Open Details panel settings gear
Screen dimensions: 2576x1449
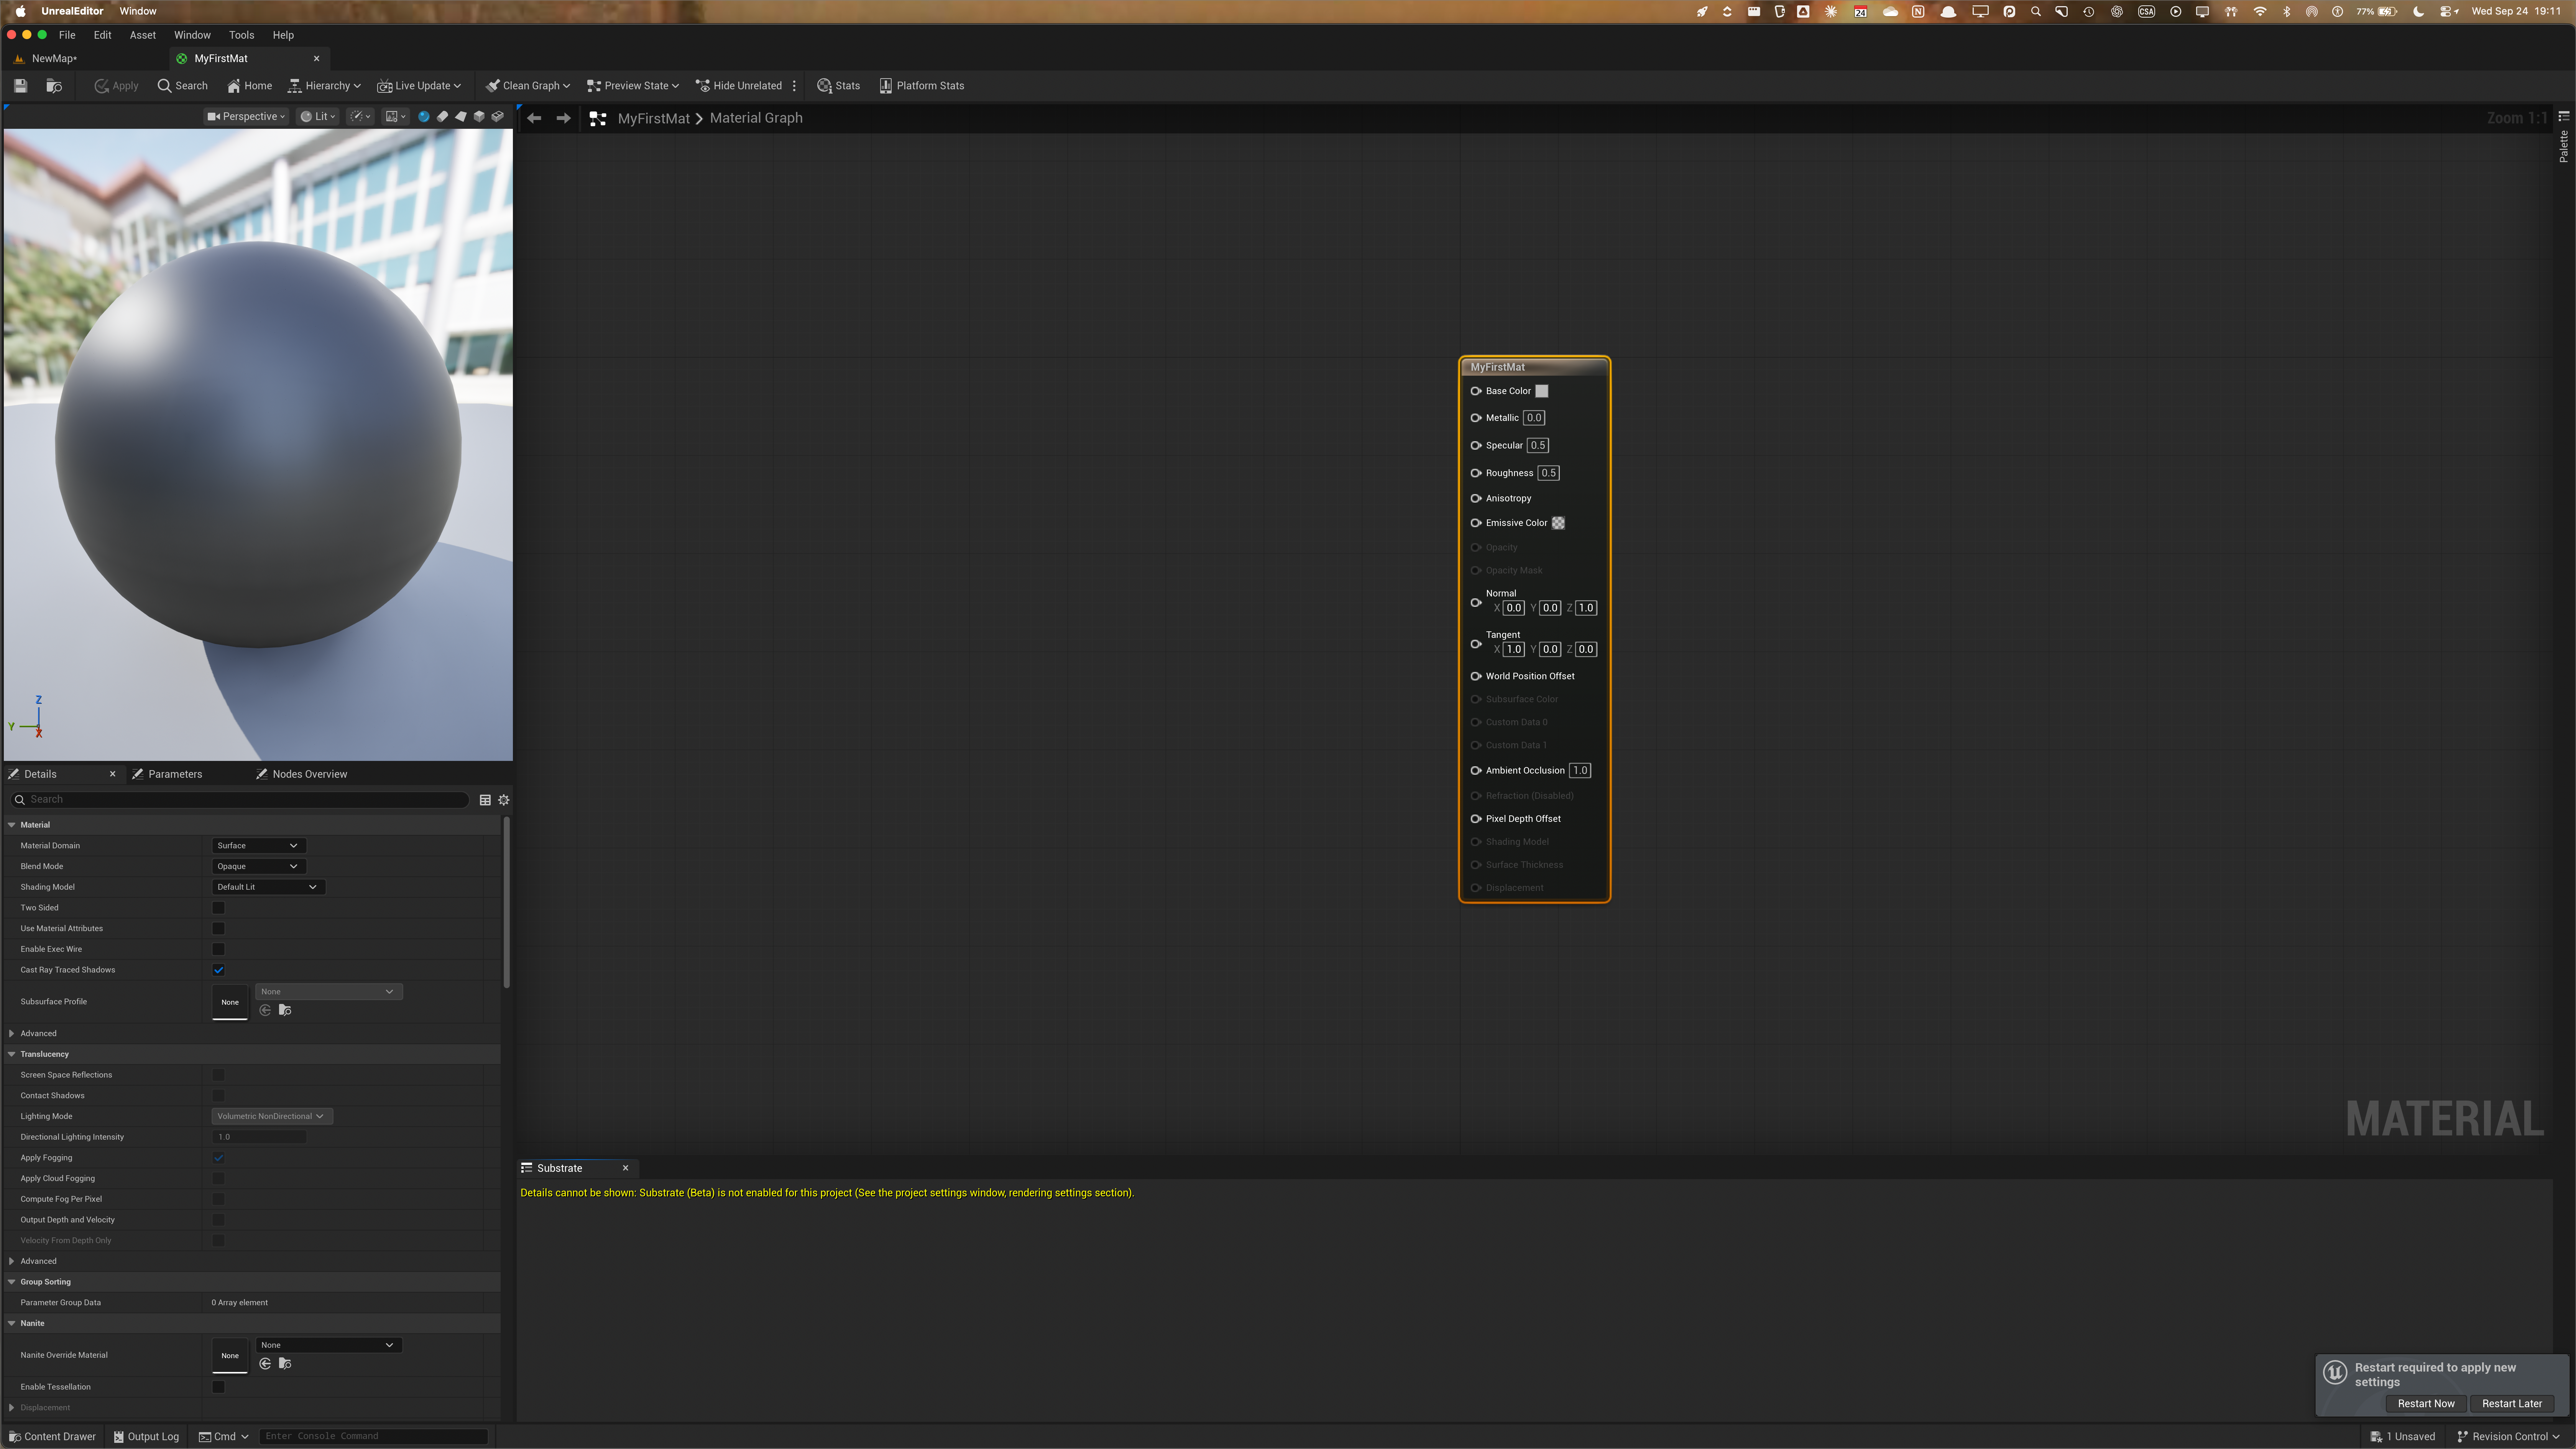pos(504,800)
